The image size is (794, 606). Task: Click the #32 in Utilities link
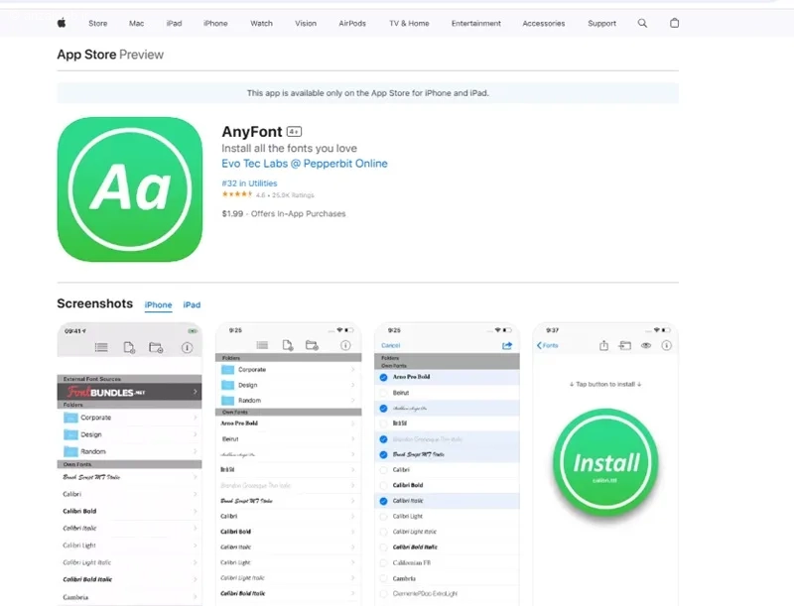tap(250, 183)
